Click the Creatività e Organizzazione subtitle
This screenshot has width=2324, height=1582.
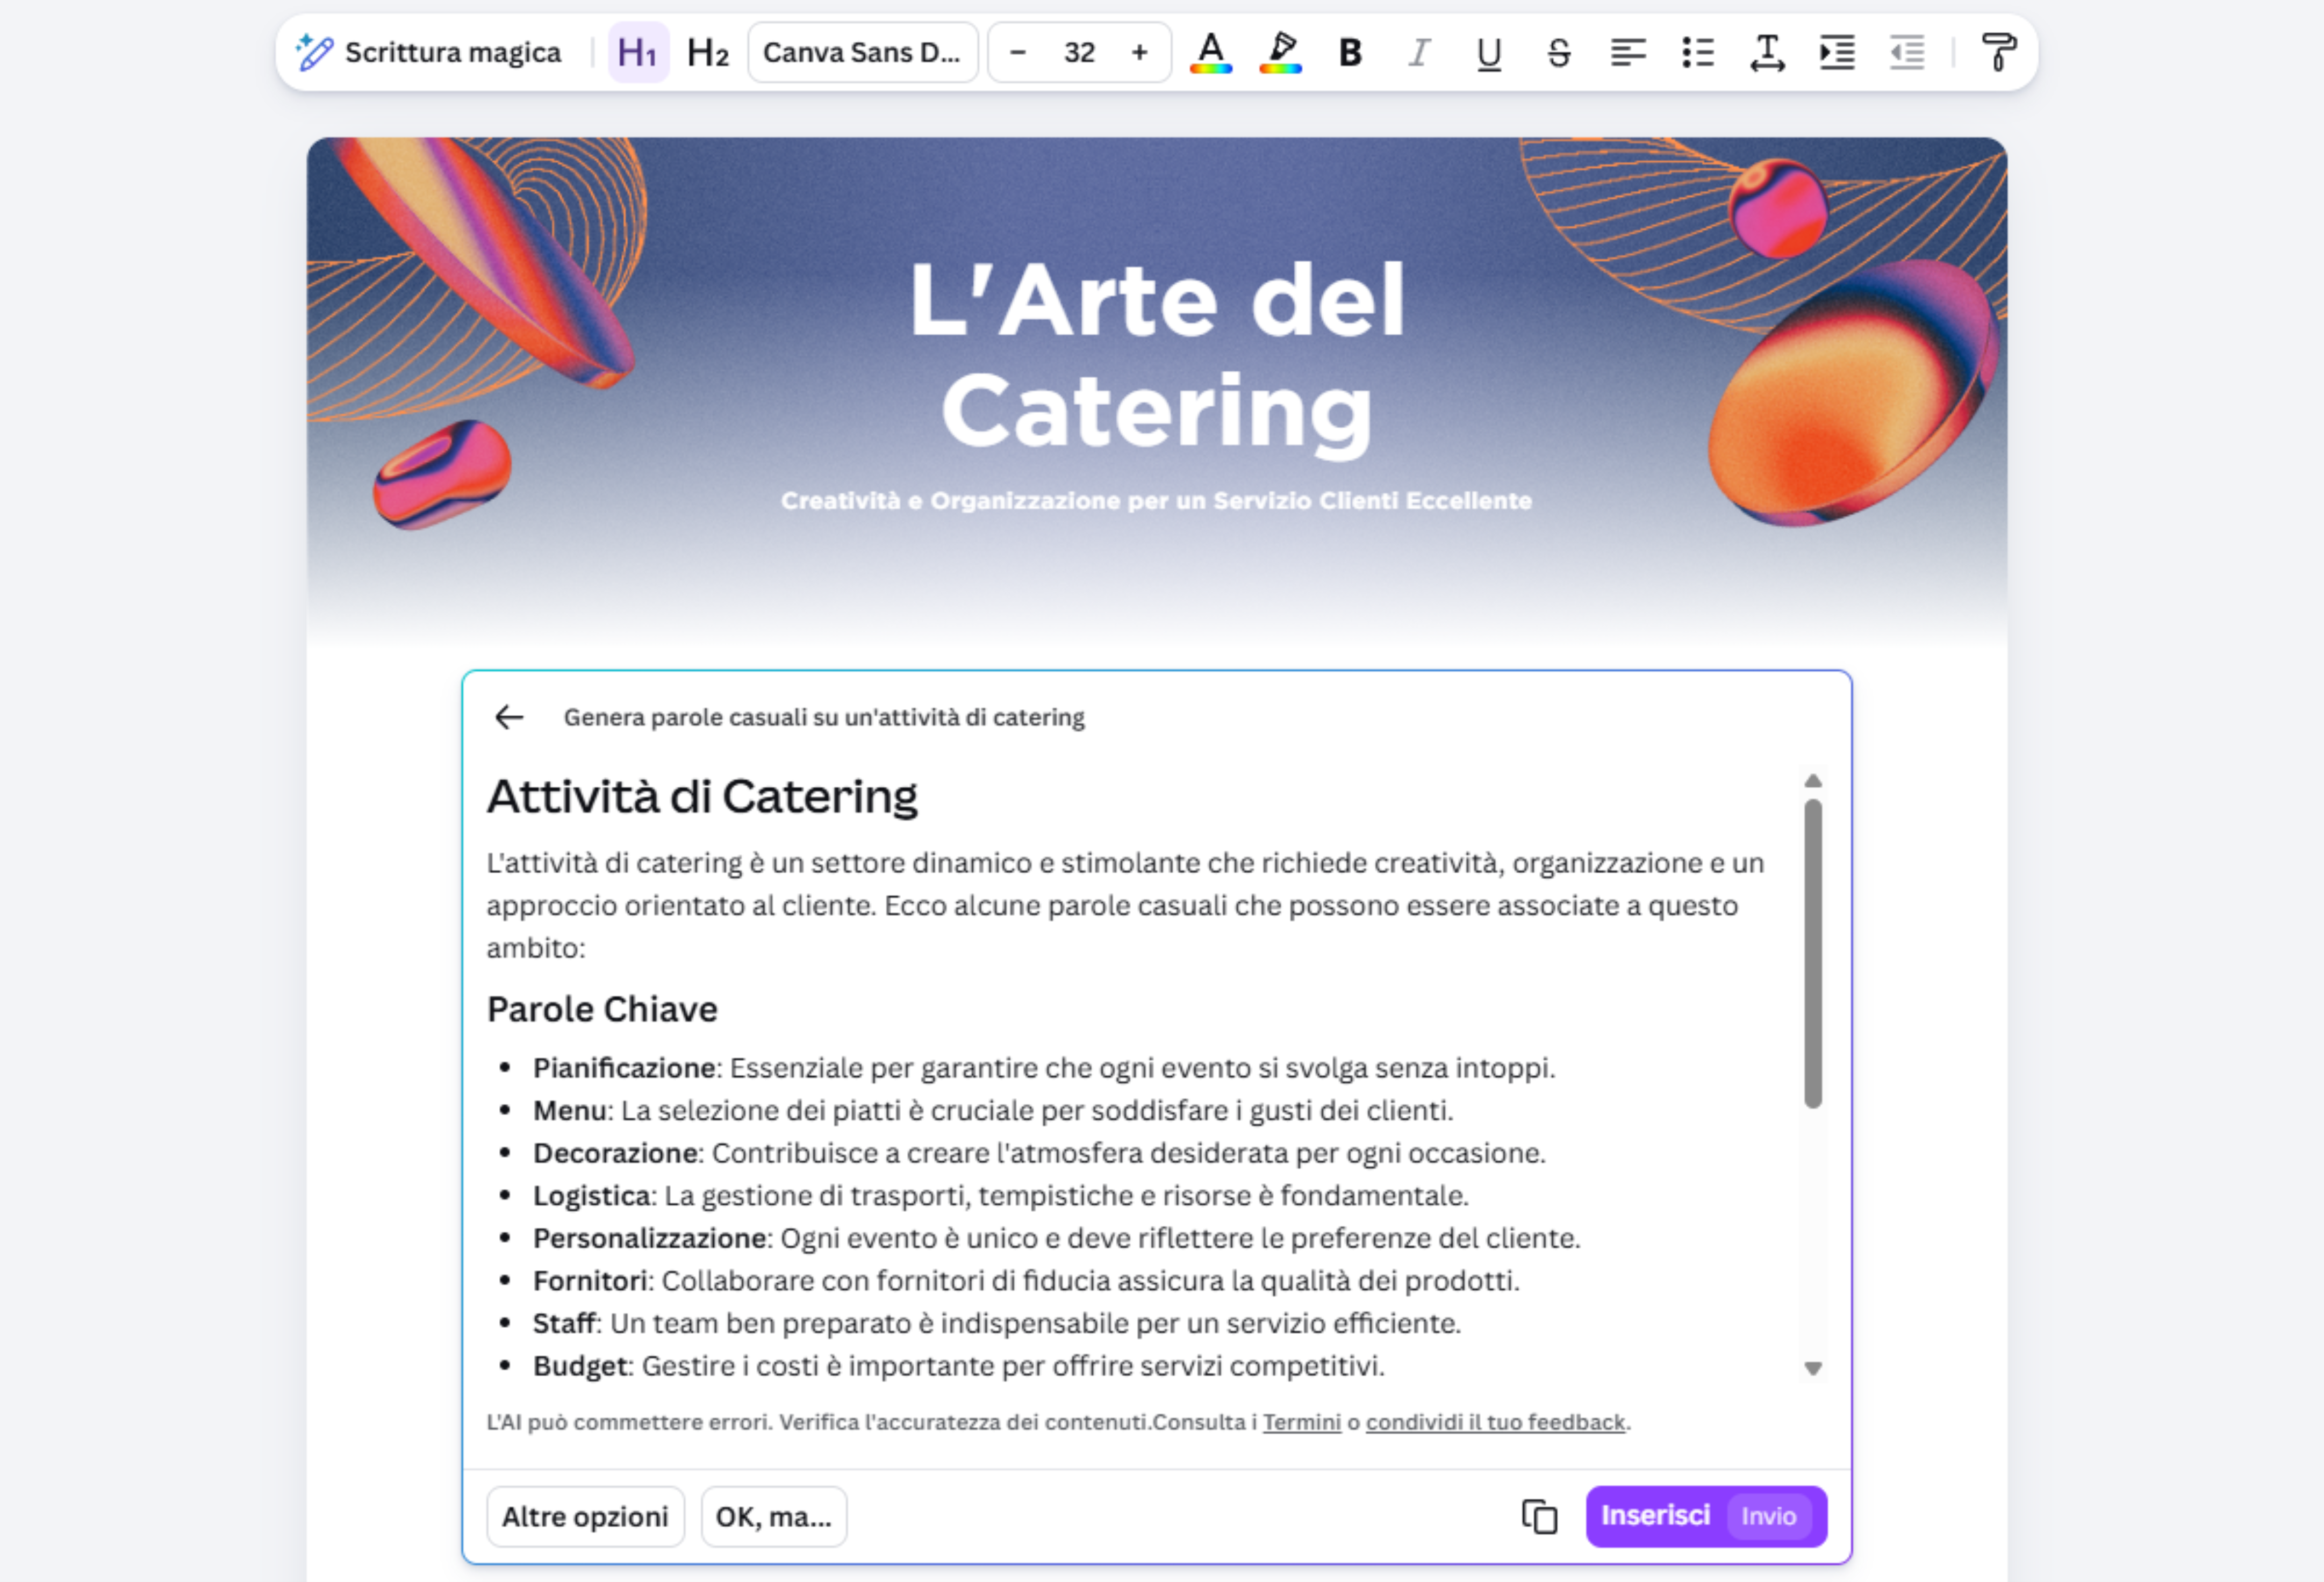coord(1156,500)
